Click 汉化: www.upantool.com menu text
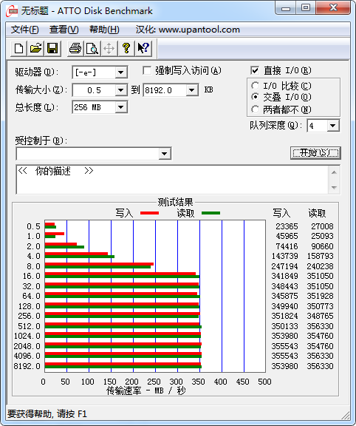Screen dimensions: 356x426 click(188, 30)
